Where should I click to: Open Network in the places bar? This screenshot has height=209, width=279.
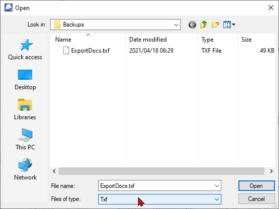25,169
